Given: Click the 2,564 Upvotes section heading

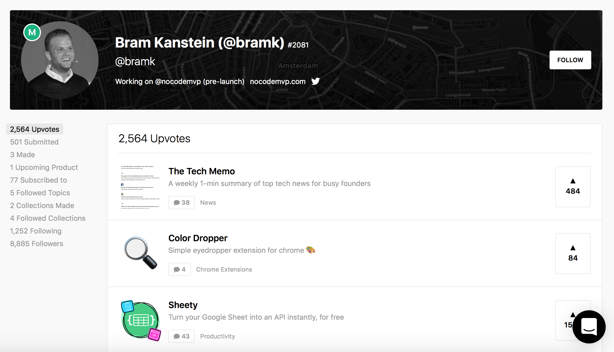Looking at the screenshot, I should click(154, 138).
